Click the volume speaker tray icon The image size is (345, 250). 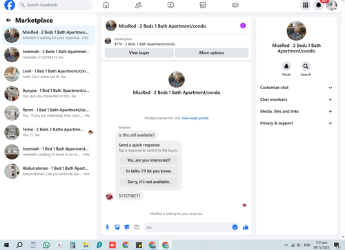(x=299, y=245)
